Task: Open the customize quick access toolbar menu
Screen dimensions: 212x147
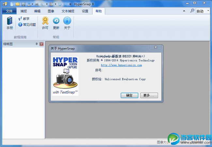Action: [x=70, y=4]
